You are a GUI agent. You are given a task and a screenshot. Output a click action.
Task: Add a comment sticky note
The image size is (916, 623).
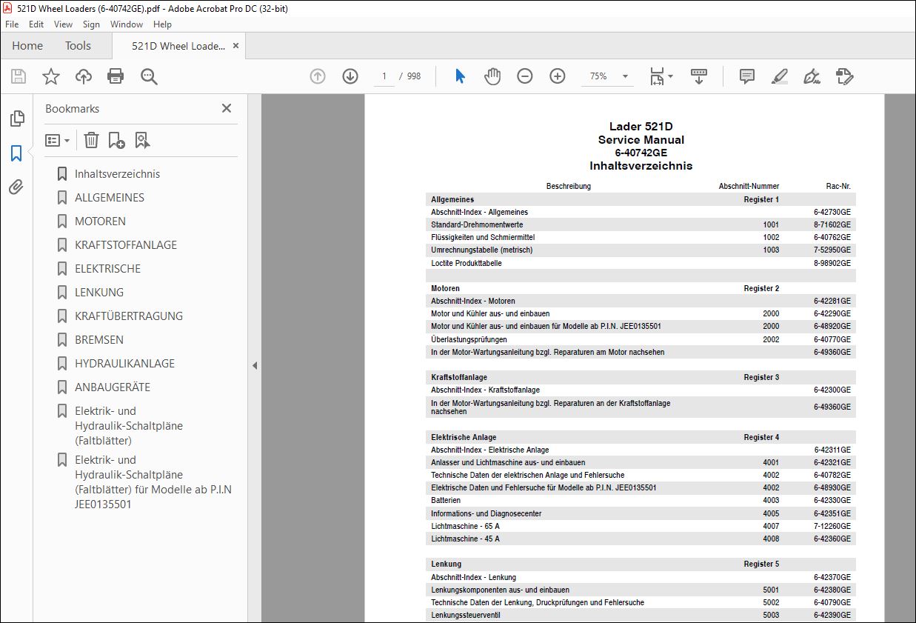(x=747, y=76)
